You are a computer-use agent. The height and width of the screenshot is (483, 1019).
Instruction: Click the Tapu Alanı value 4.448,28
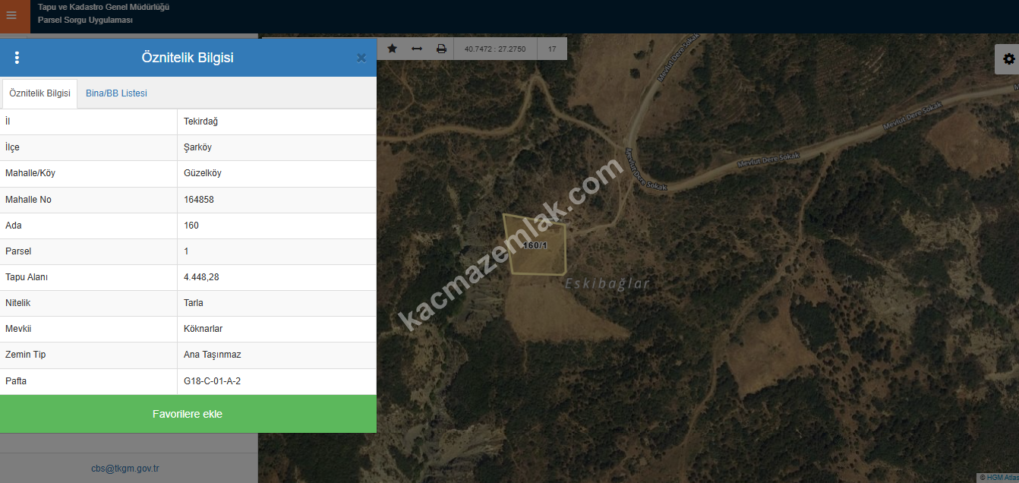coord(201,277)
